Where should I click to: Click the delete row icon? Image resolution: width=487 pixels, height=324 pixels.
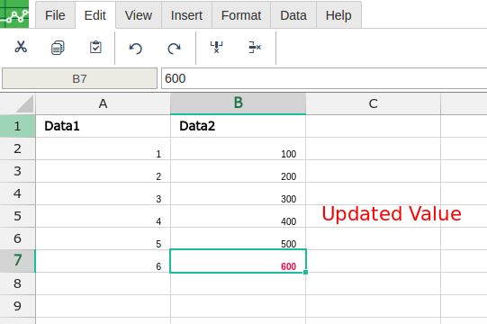click(255, 47)
